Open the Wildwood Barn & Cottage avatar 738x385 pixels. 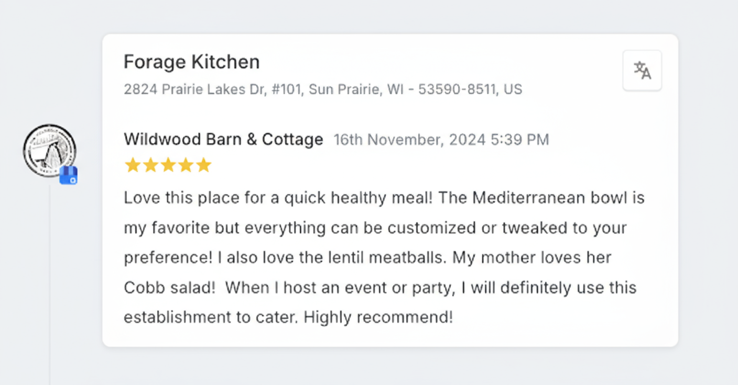pyautogui.click(x=49, y=150)
